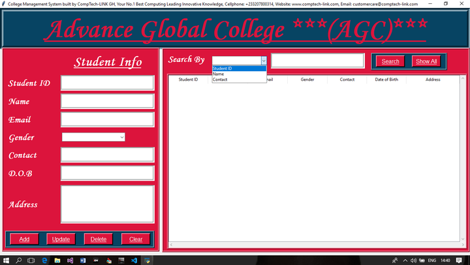
Task: Open the People icon in system tray
Action: click(x=395, y=260)
